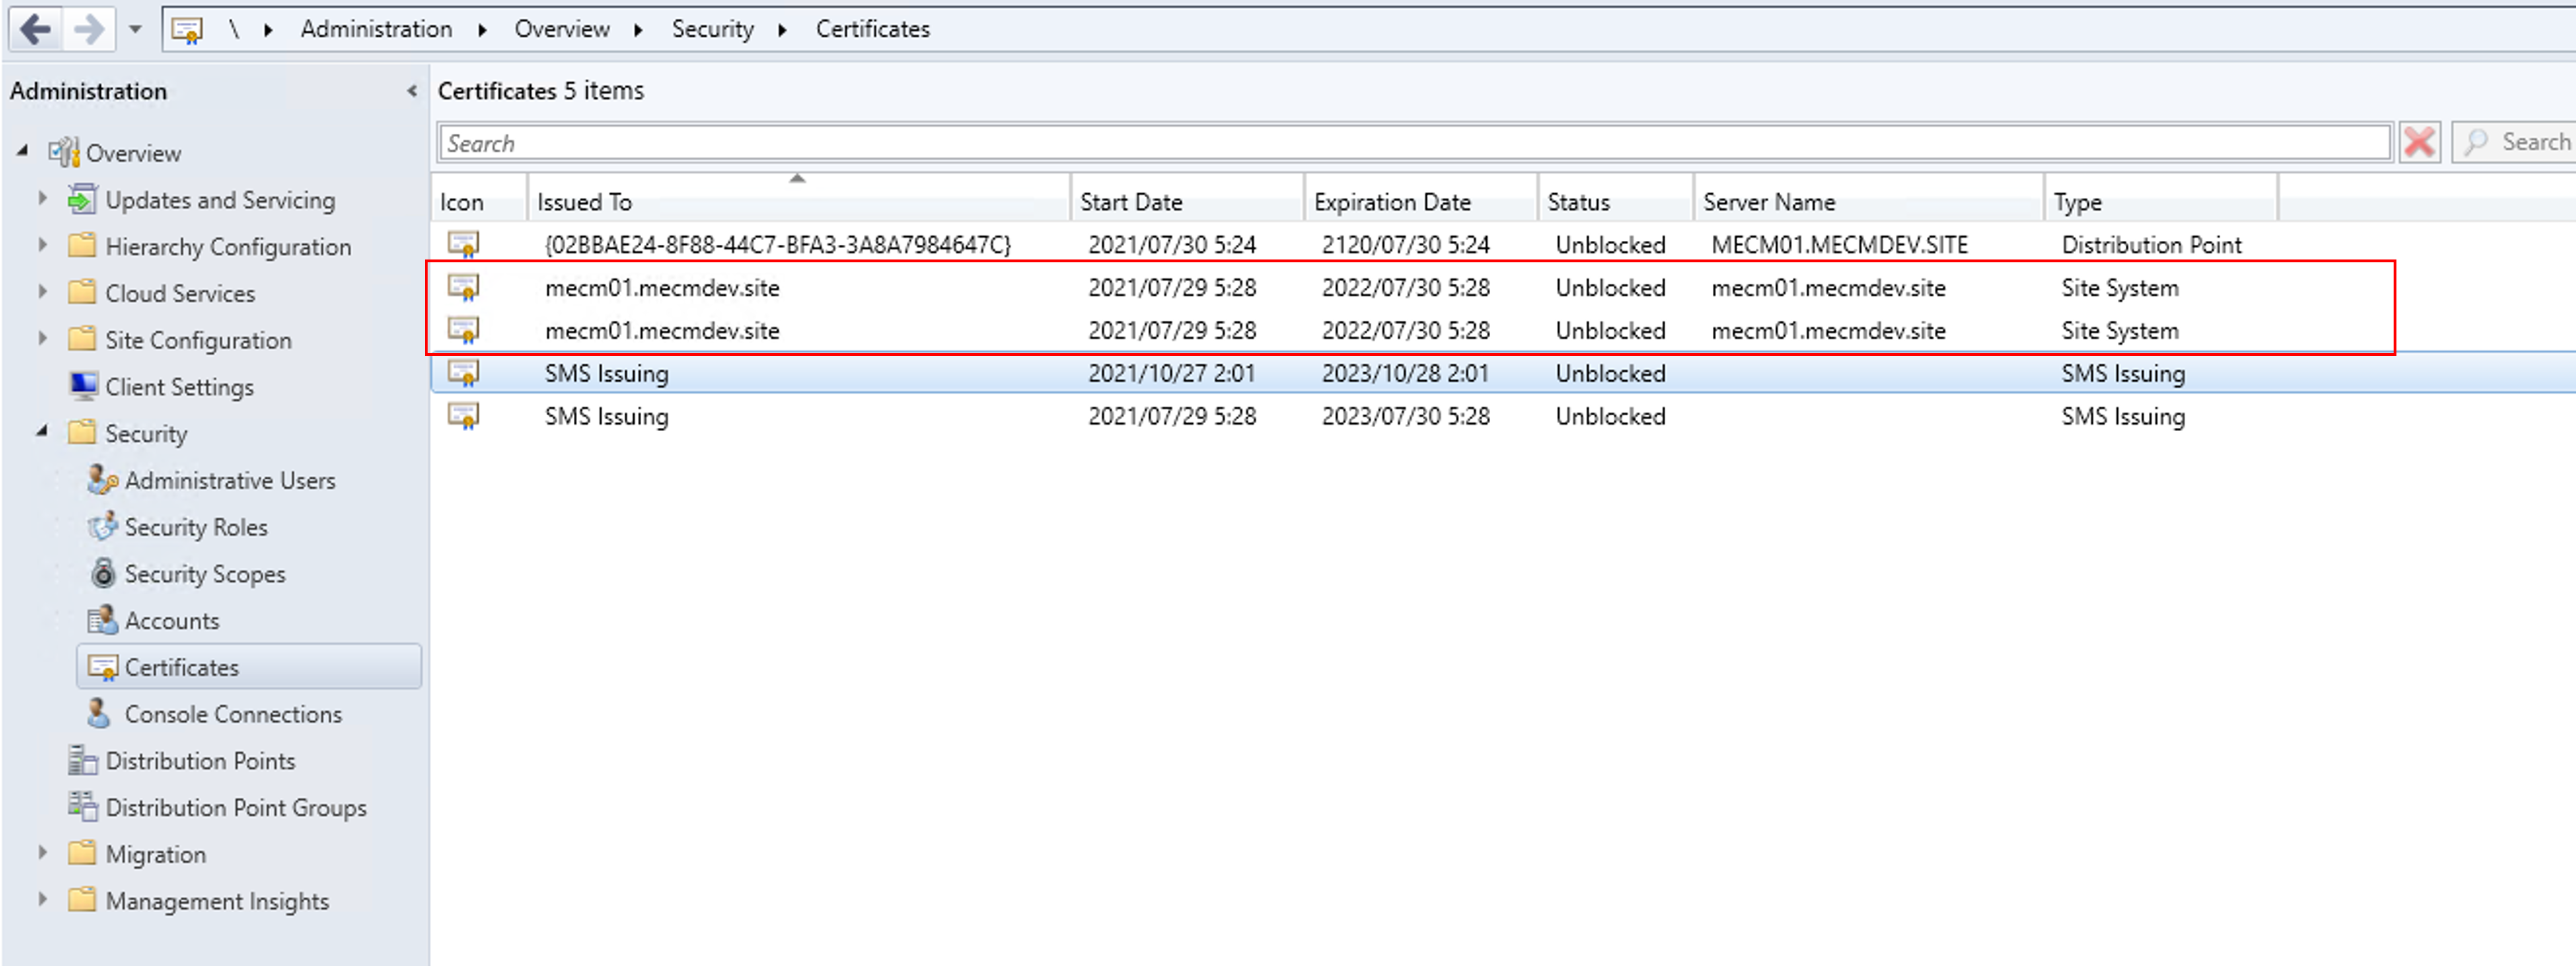
Task: Open Console Connections node
Action: click(233, 714)
